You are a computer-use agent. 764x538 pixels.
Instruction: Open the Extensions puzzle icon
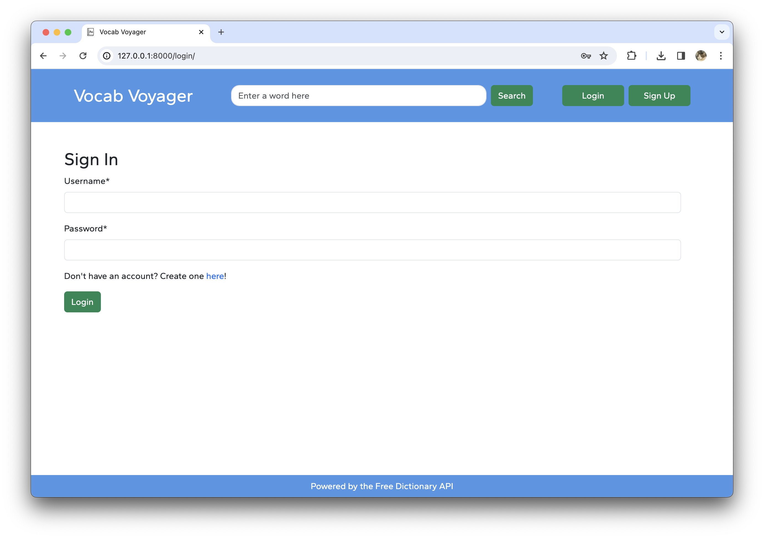[631, 56]
